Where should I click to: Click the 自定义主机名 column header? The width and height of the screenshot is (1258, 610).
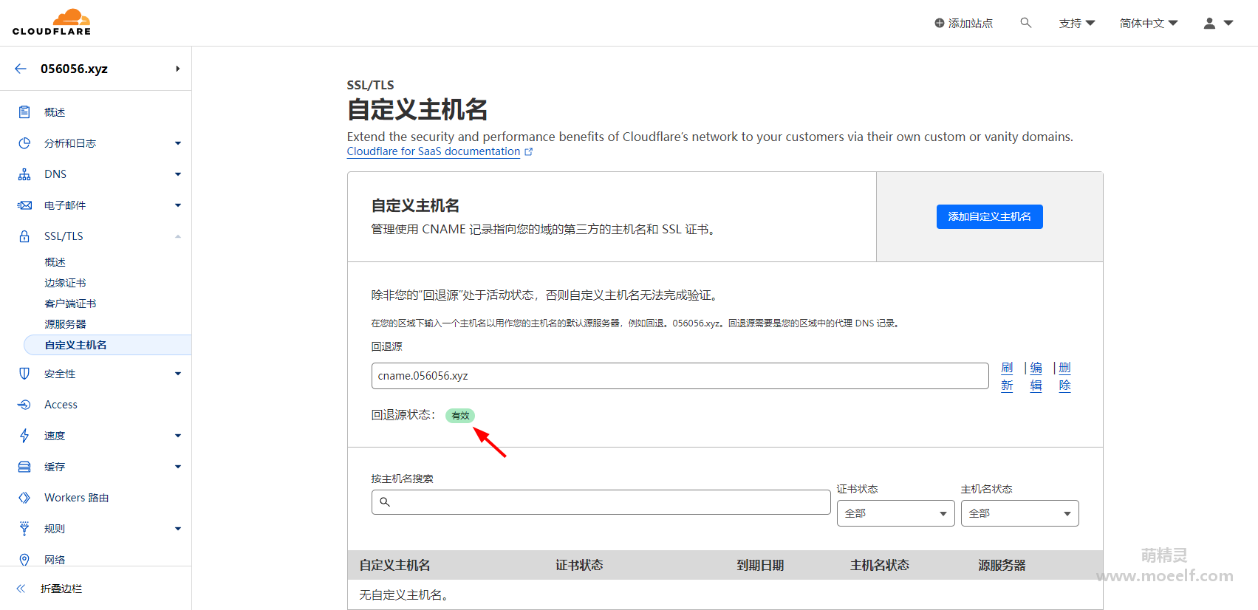(x=394, y=565)
